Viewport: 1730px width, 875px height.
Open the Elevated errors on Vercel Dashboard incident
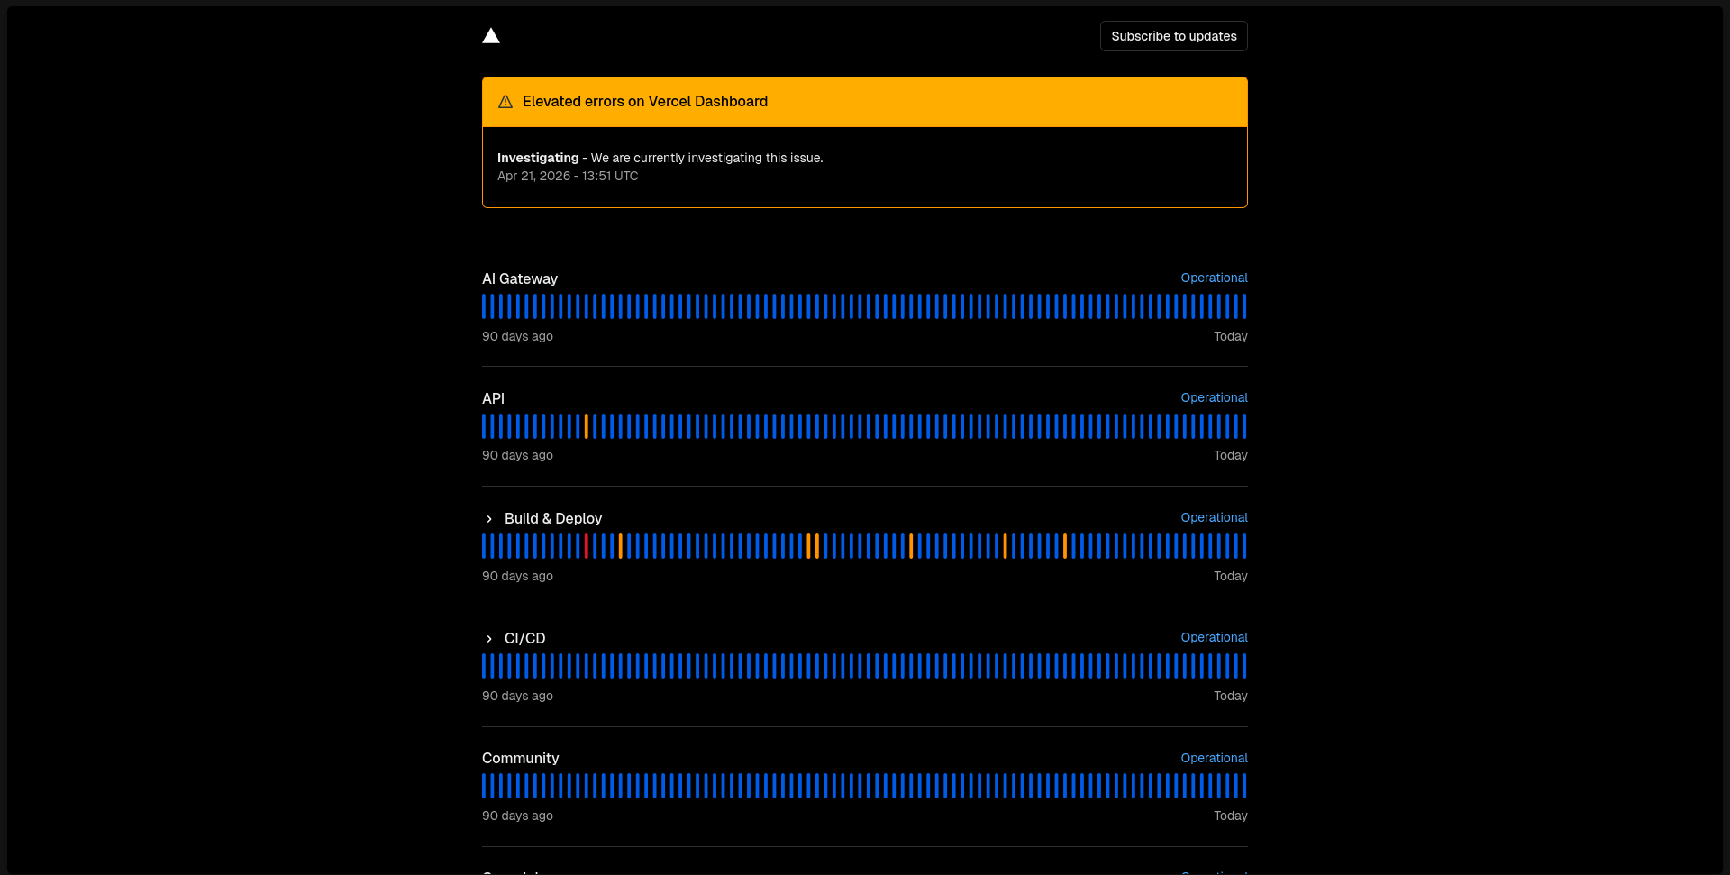coord(645,102)
